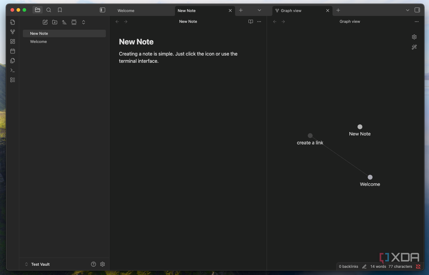Toggle the left sidebar
The width and height of the screenshot is (429, 275).
[103, 10]
